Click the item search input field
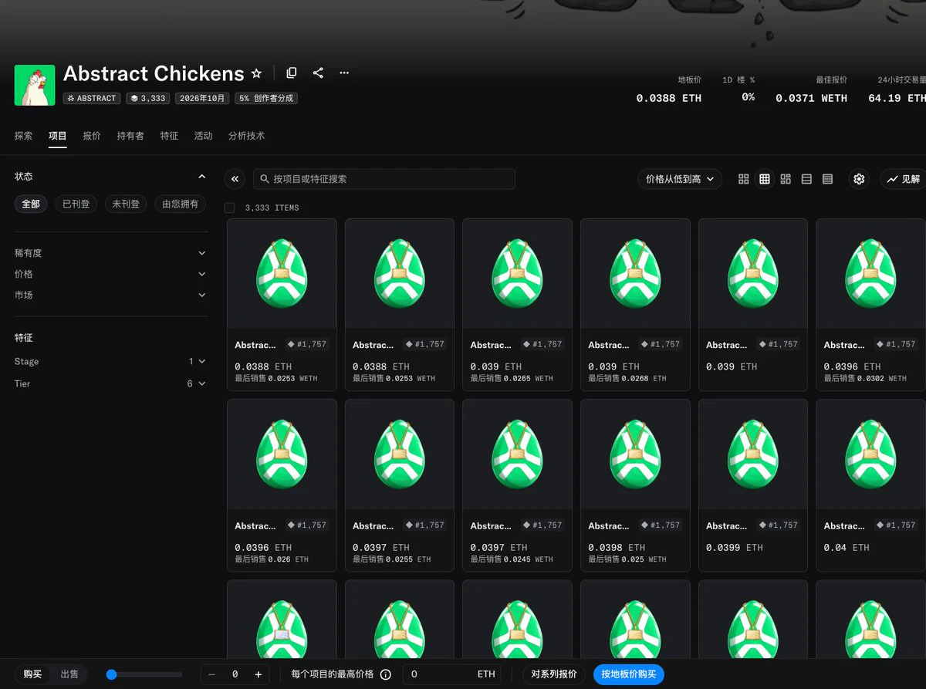The image size is (926, 689). point(384,179)
